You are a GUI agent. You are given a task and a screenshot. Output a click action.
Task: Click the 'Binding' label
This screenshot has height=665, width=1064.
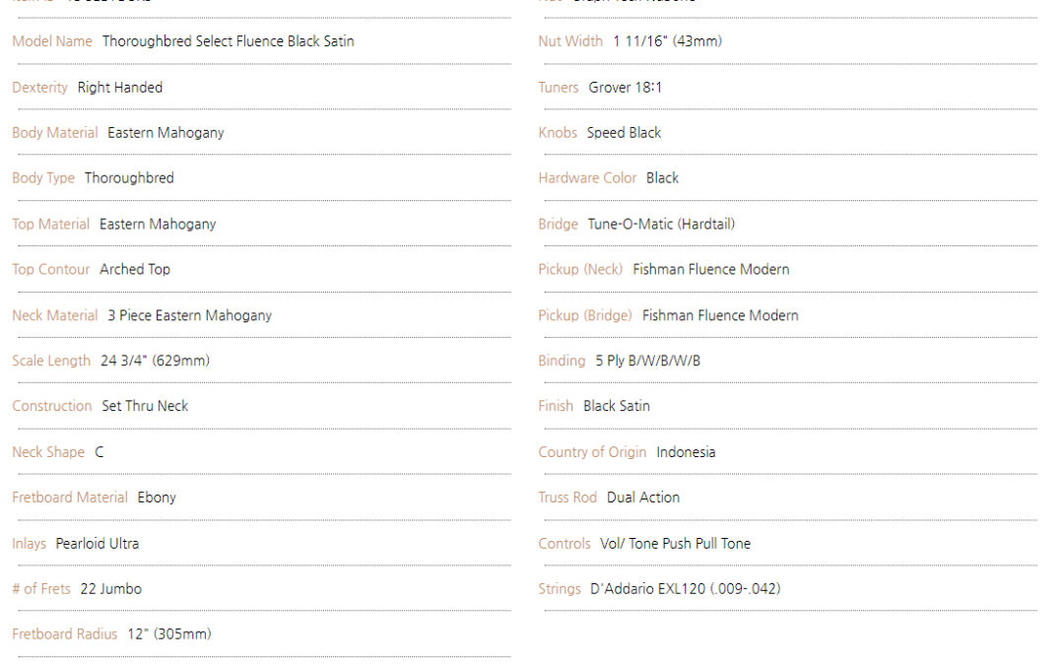tap(562, 361)
